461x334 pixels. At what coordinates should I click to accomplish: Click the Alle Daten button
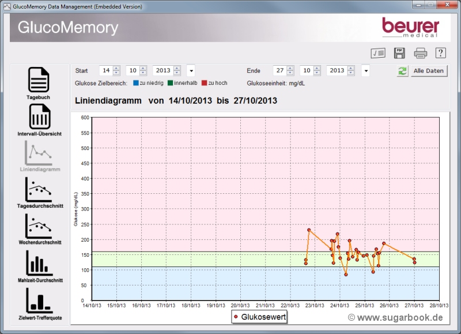tap(429, 71)
